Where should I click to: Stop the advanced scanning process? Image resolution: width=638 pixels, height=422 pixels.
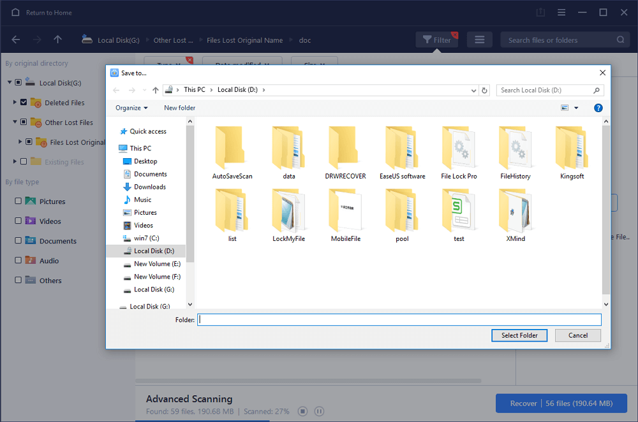pos(304,411)
